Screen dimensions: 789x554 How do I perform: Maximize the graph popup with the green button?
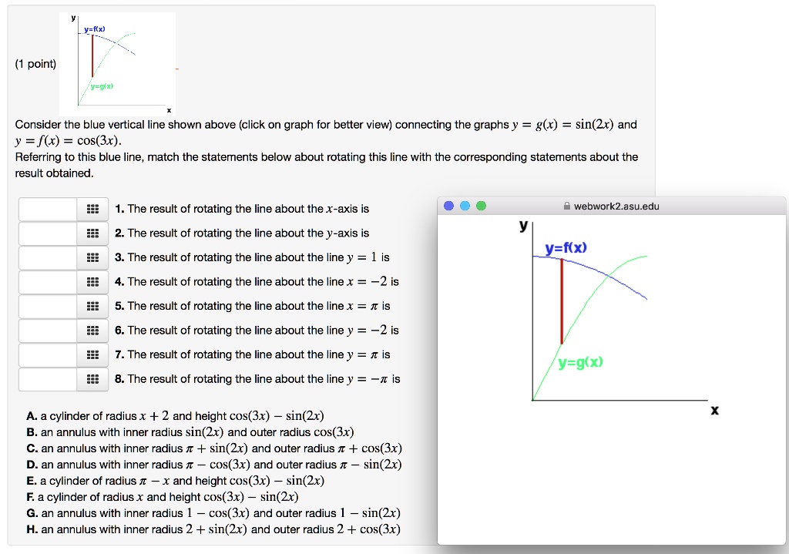tap(482, 206)
